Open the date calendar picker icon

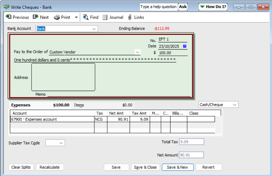(184, 46)
